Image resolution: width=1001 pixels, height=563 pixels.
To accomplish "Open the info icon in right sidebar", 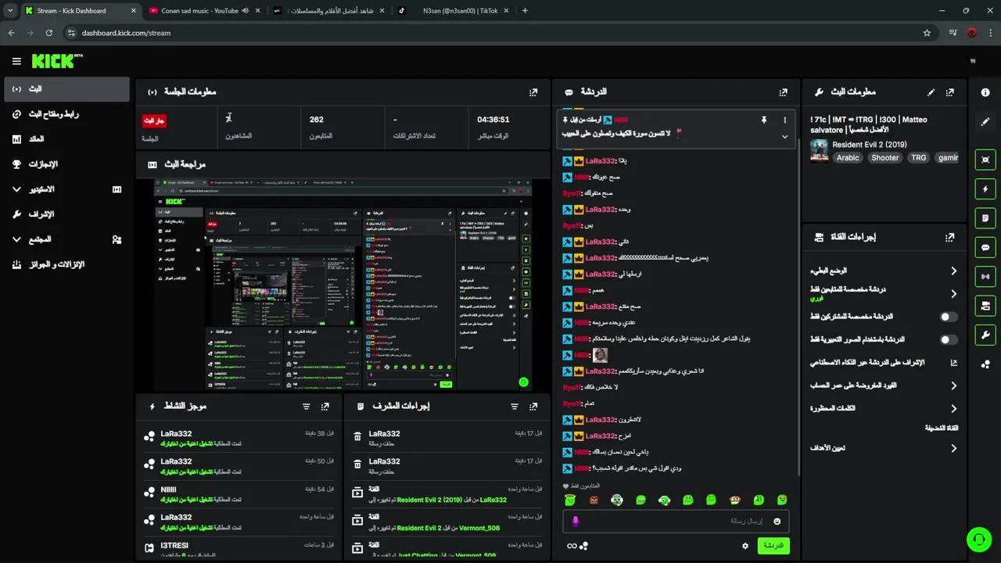I will [x=985, y=92].
